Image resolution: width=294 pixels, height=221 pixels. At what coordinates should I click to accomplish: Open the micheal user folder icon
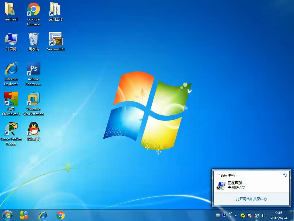[x=11, y=12]
